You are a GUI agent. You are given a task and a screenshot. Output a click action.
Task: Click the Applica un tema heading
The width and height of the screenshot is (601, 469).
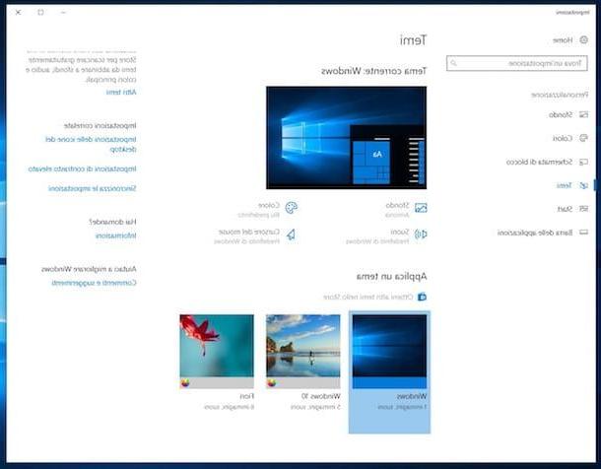point(391,276)
